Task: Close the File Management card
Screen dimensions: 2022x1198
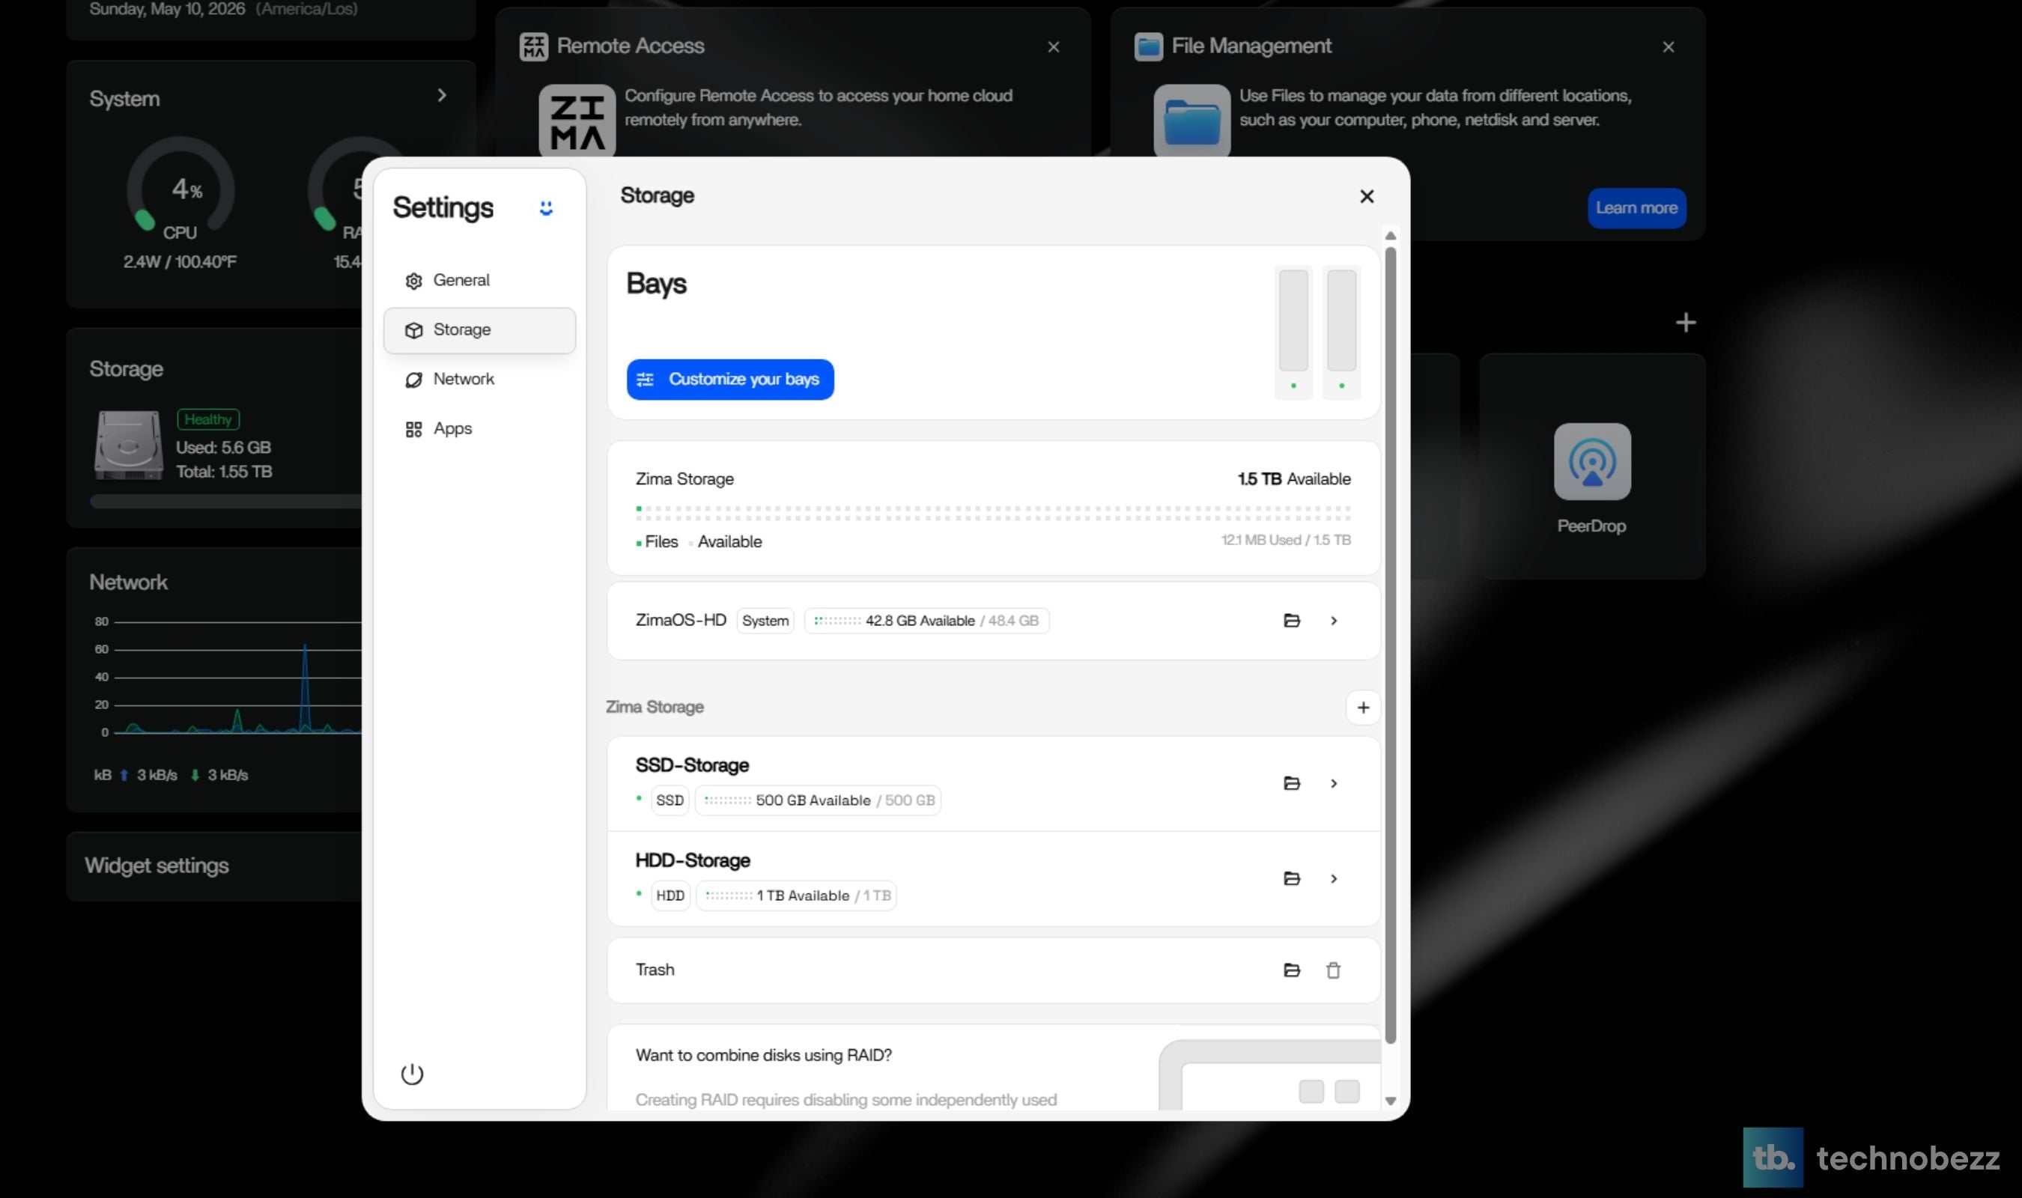Action: coord(1668,47)
